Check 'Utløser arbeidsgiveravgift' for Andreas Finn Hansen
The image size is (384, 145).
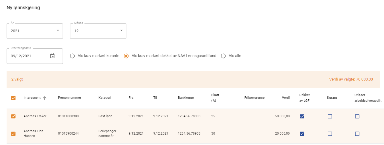[357, 134]
